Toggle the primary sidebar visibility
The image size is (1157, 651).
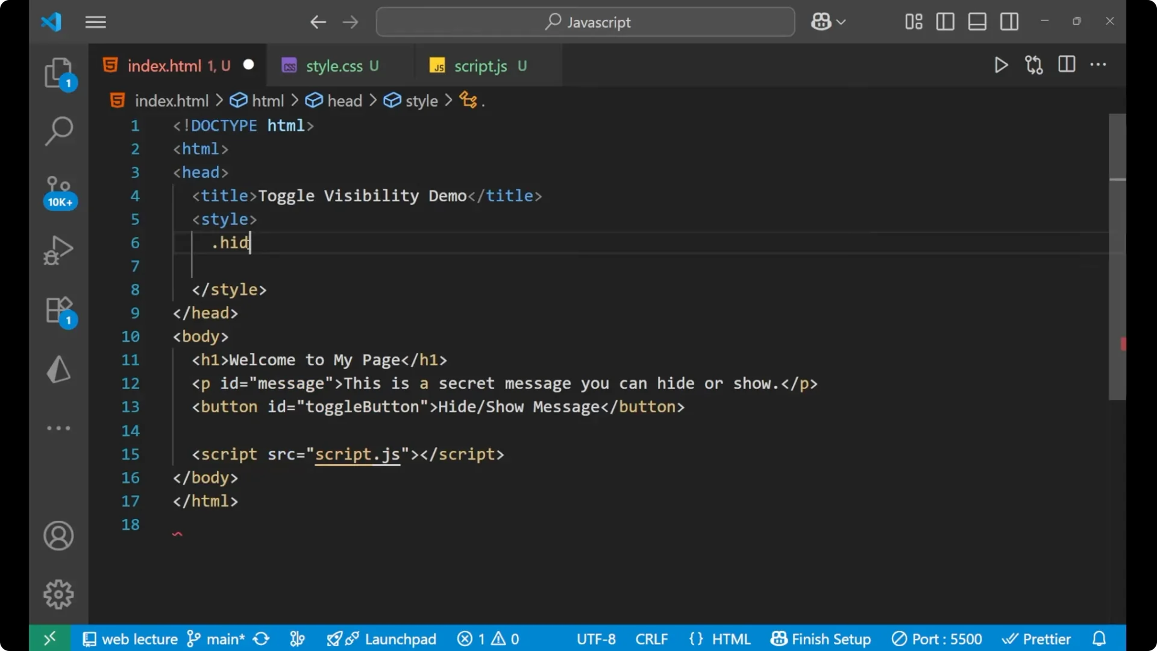(944, 22)
